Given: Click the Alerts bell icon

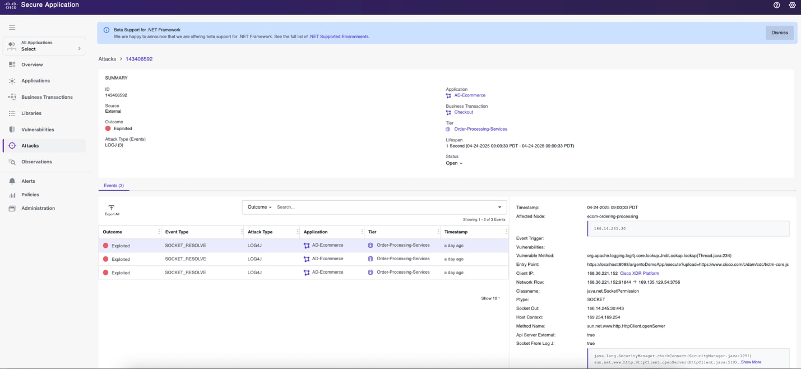Looking at the screenshot, I should point(12,181).
